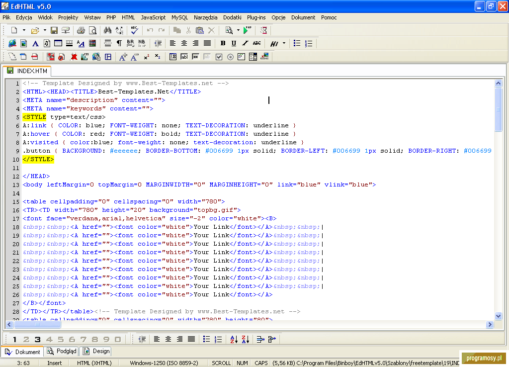The width and height of the screenshot is (509, 367).
Task: Insert a checkbox form field icon
Action: pos(219,57)
